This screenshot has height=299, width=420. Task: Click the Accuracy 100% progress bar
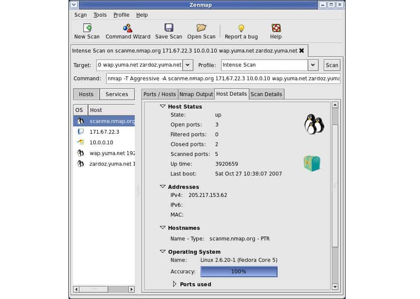tap(239, 272)
